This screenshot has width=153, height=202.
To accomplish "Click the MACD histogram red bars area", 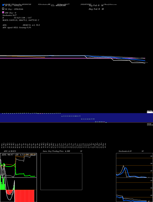I will (x=24, y=196).
